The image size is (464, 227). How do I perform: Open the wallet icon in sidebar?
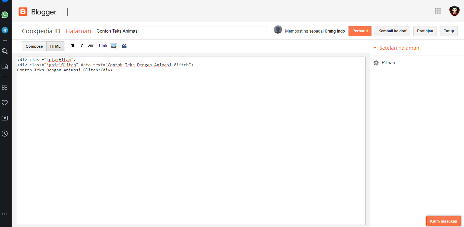coord(5,67)
